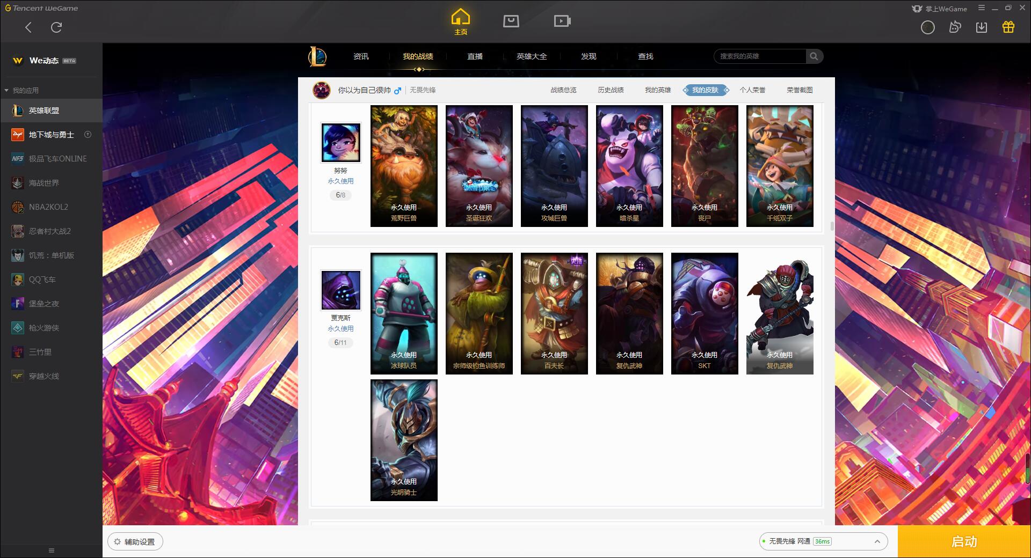This screenshot has width=1031, height=558.
Task: Click the update icon next to 地下城与勇士
Action: point(88,135)
